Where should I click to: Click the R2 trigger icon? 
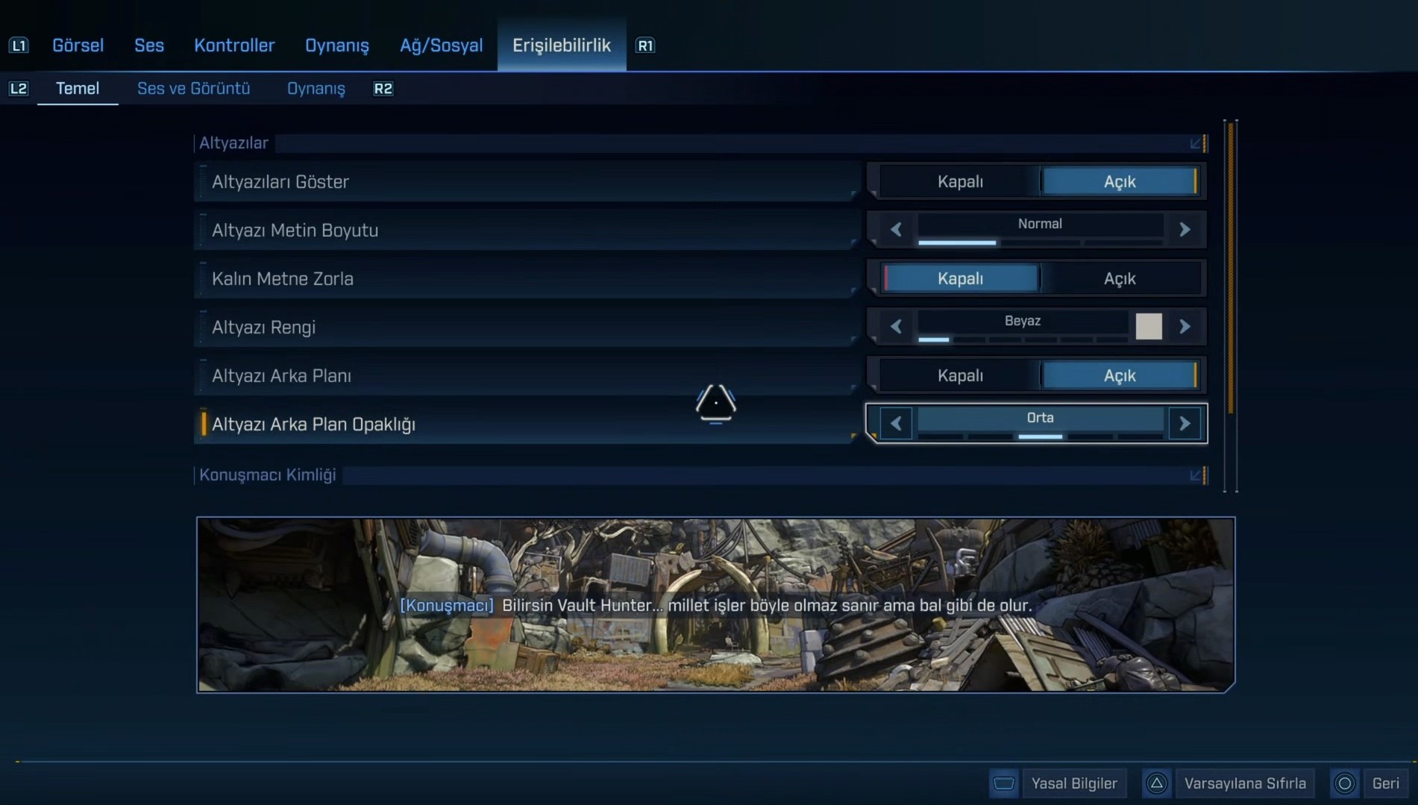pyautogui.click(x=383, y=89)
